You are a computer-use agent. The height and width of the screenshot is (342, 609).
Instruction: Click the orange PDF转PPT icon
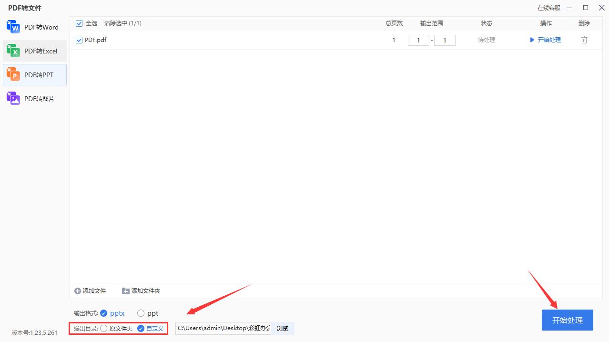13,74
